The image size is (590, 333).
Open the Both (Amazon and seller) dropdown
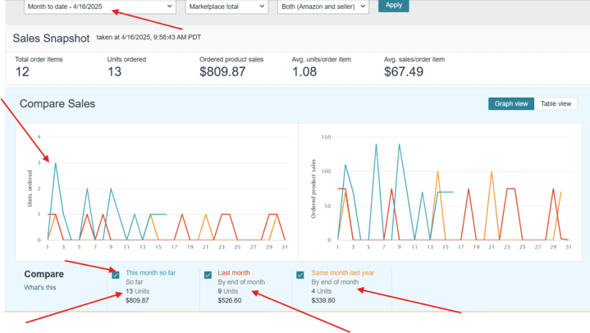pos(323,7)
